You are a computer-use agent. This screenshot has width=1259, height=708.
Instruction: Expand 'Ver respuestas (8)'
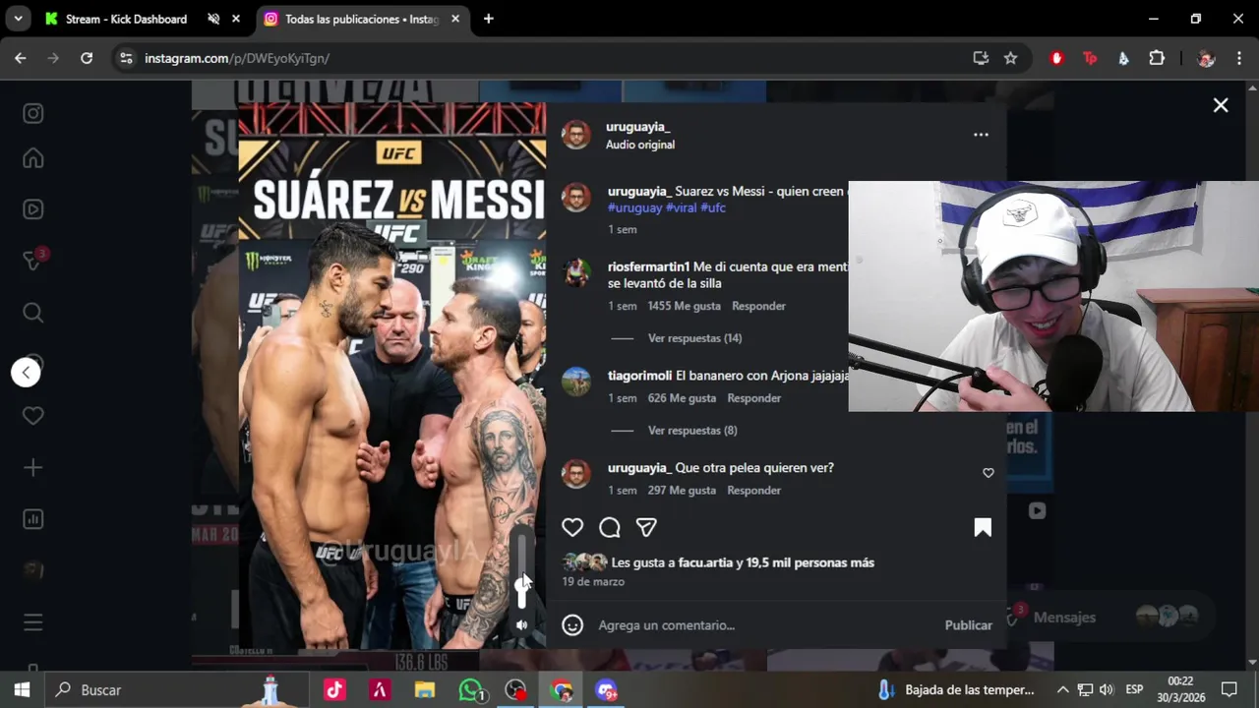(692, 431)
